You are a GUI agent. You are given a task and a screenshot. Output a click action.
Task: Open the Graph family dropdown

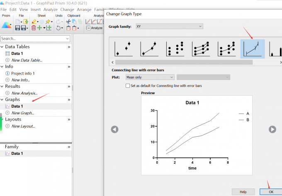(170, 27)
